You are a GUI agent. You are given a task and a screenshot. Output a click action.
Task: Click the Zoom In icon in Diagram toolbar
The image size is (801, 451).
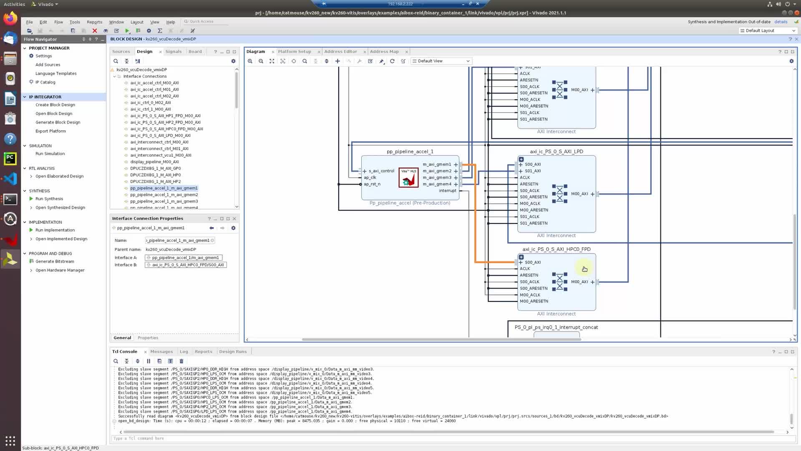click(250, 61)
